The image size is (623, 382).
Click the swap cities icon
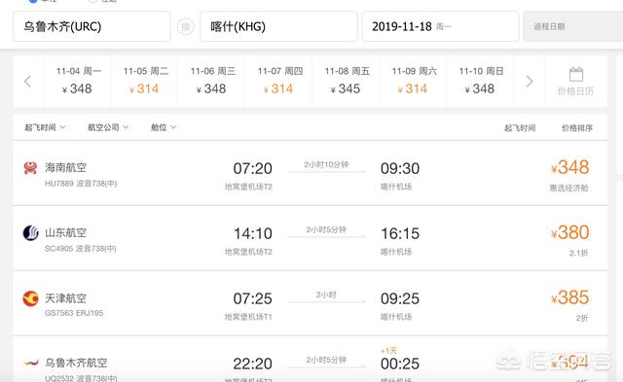(186, 27)
